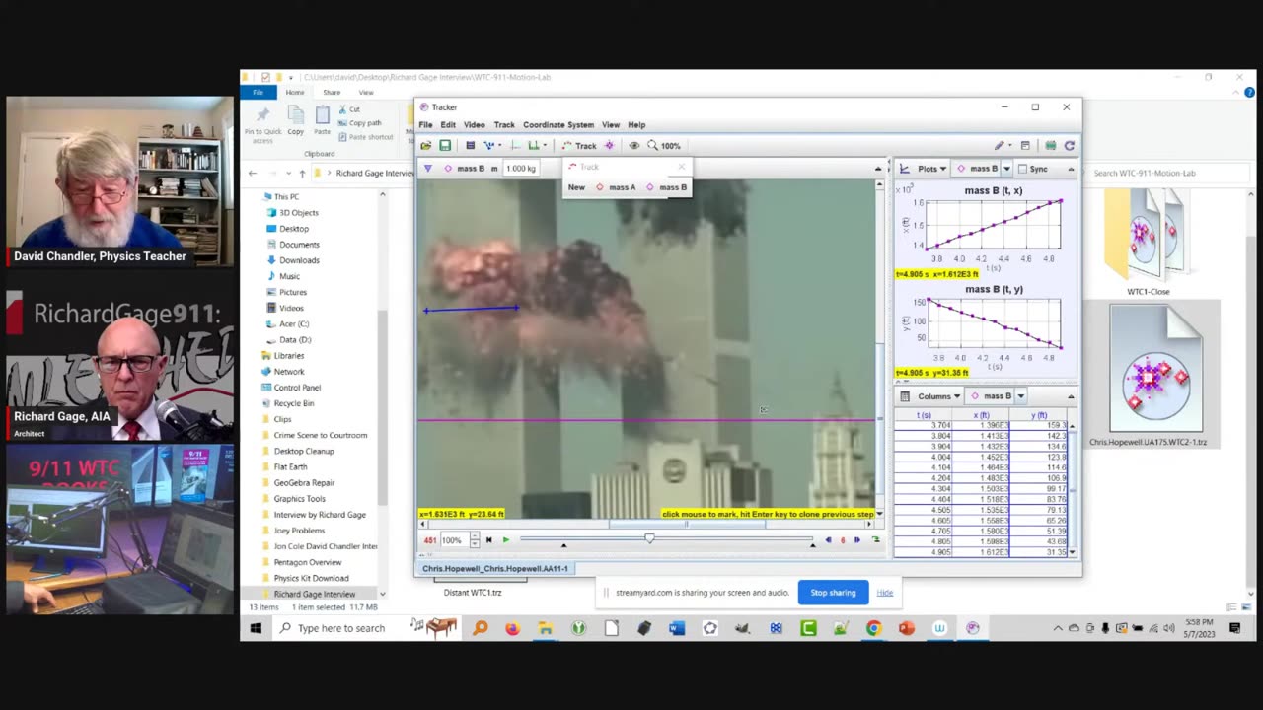This screenshot has width=1263, height=710.
Task: Open the Home ribbon tab in File Explorer
Action: (295, 93)
